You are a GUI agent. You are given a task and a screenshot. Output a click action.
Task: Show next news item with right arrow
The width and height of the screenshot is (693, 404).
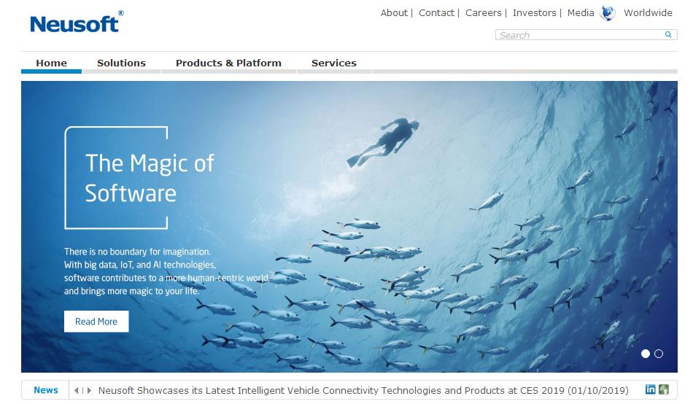click(89, 390)
